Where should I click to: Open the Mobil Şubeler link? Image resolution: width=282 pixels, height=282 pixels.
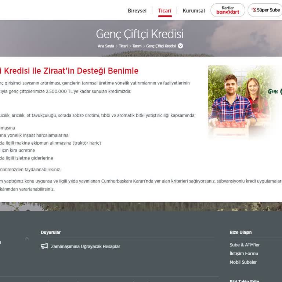(x=243, y=262)
